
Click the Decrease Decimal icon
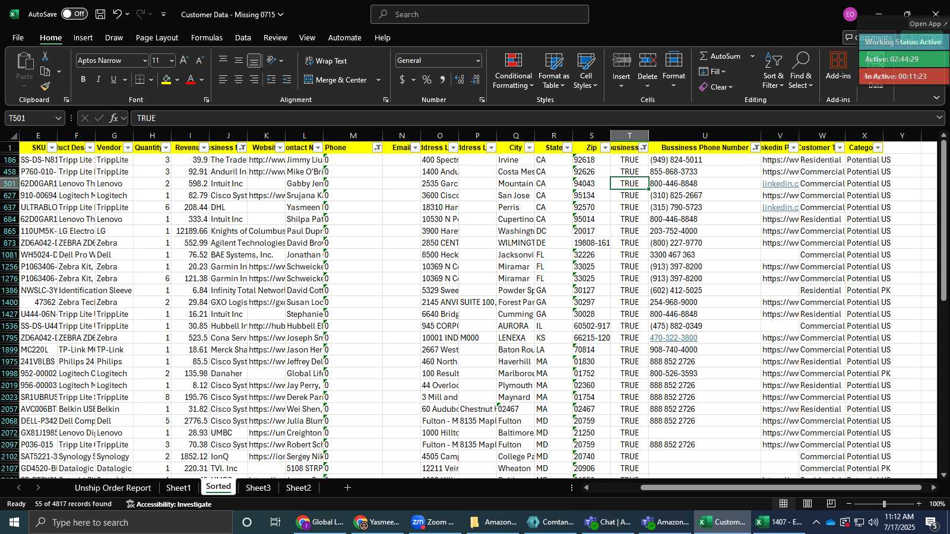(475, 80)
